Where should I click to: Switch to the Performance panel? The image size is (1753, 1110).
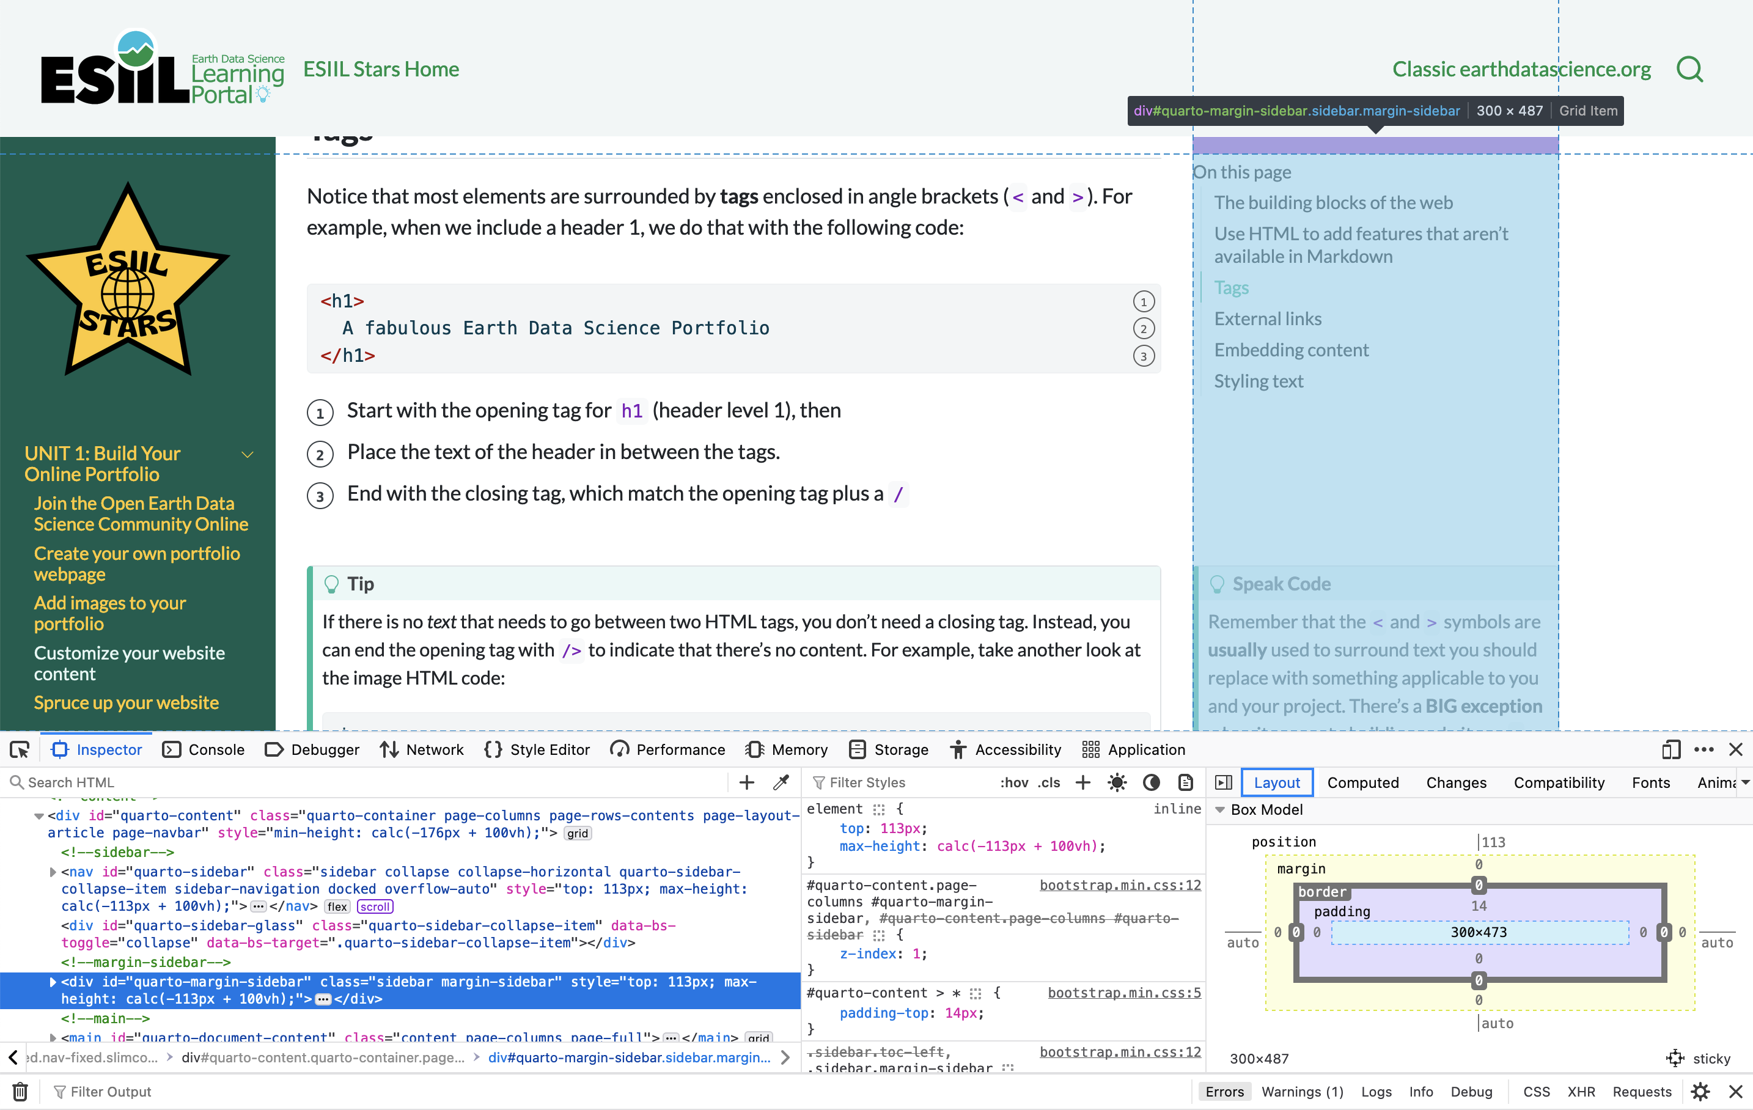click(x=667, y=750)
